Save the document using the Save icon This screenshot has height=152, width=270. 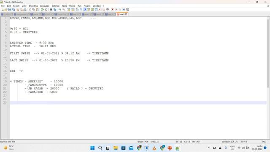click(10, 9)
